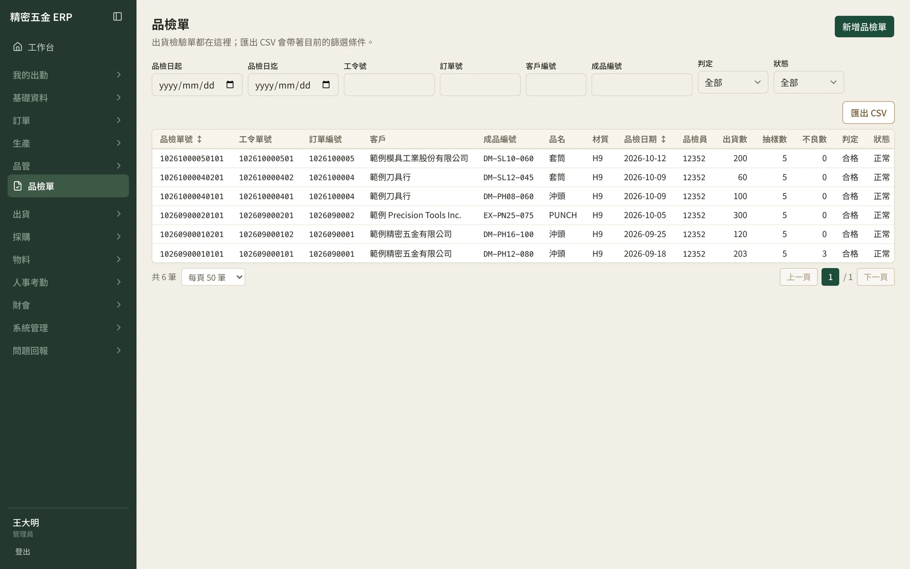Change the 每頁 50 筆 page size
Viewport: 910px width, 569px height.
point(213,277)
